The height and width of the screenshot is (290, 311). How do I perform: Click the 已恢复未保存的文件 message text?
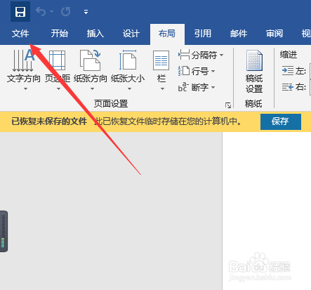49,121
